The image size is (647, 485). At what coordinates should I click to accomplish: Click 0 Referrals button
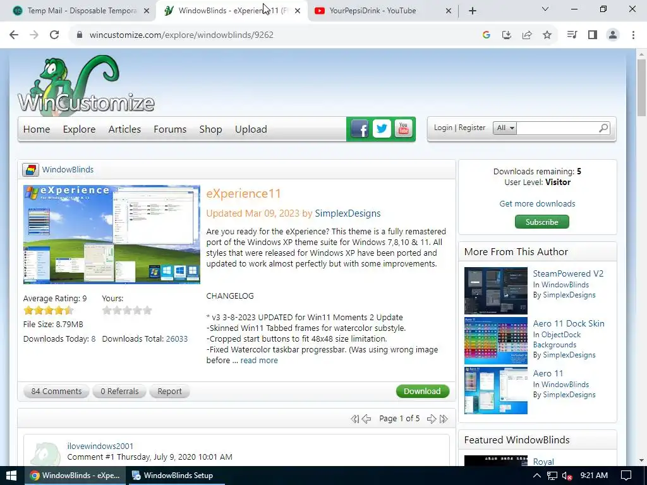point(119,392)
